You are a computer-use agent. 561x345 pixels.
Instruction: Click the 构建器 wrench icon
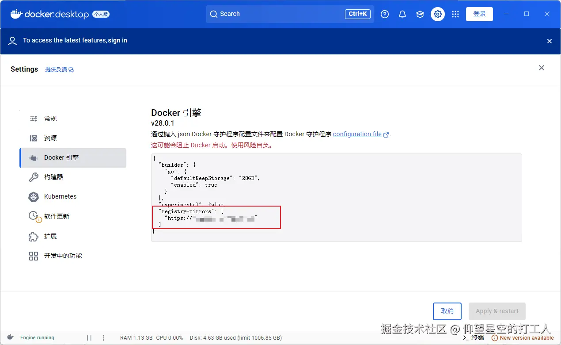[34, 177]
